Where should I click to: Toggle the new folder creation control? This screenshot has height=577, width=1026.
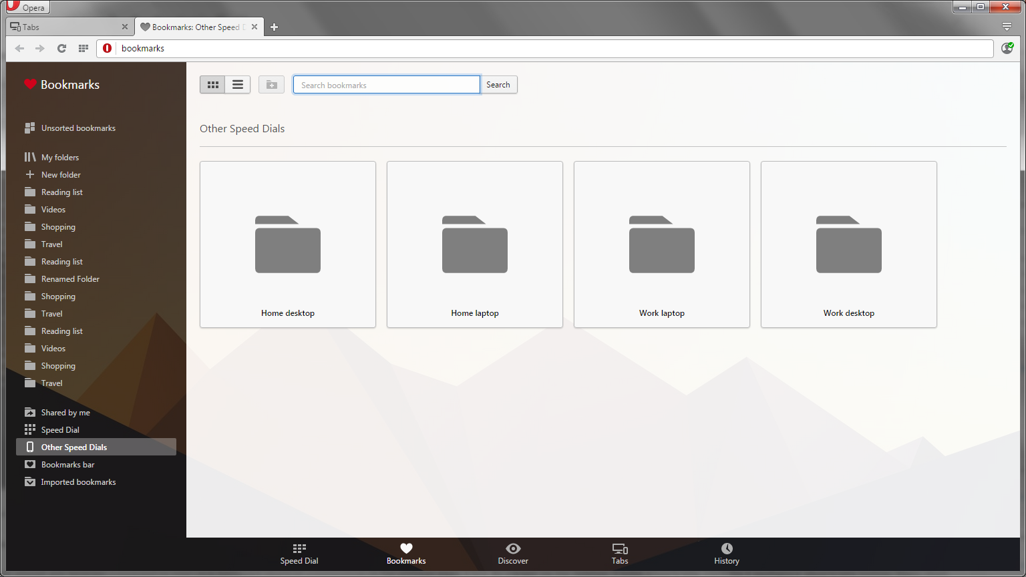tap(271, 84)
